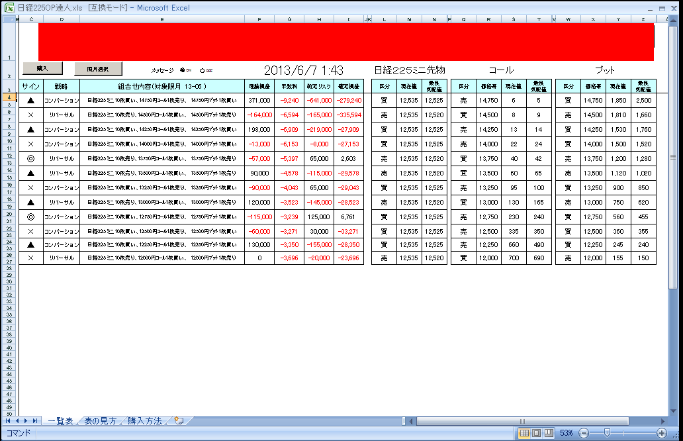Click the 戦略 header cell
The height and width of the screenshot is (441, 683).
tap(62, 86)
